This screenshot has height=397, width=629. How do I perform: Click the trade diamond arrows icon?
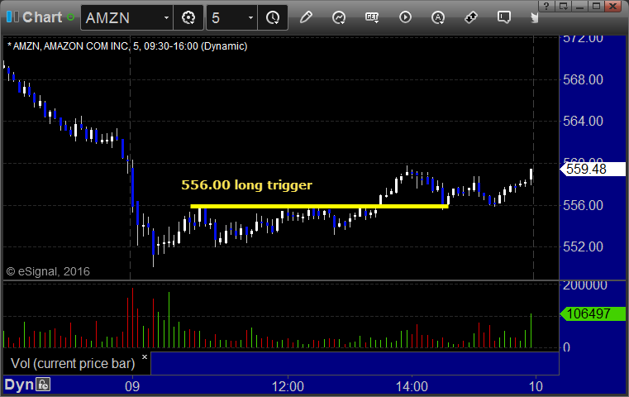(x=471, y=17)
